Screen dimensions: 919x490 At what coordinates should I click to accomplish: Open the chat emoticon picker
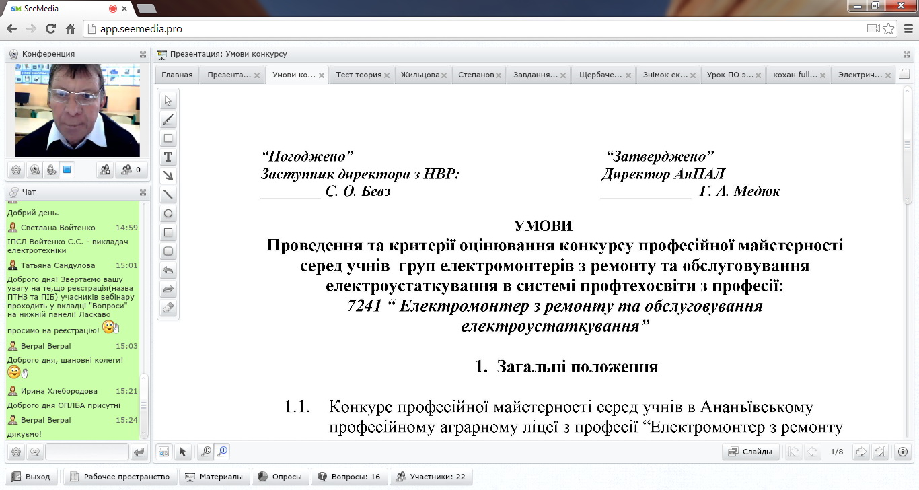(x=34, y=452)
